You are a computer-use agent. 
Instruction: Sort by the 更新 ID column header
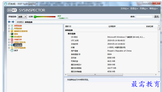tap(86, 26)
